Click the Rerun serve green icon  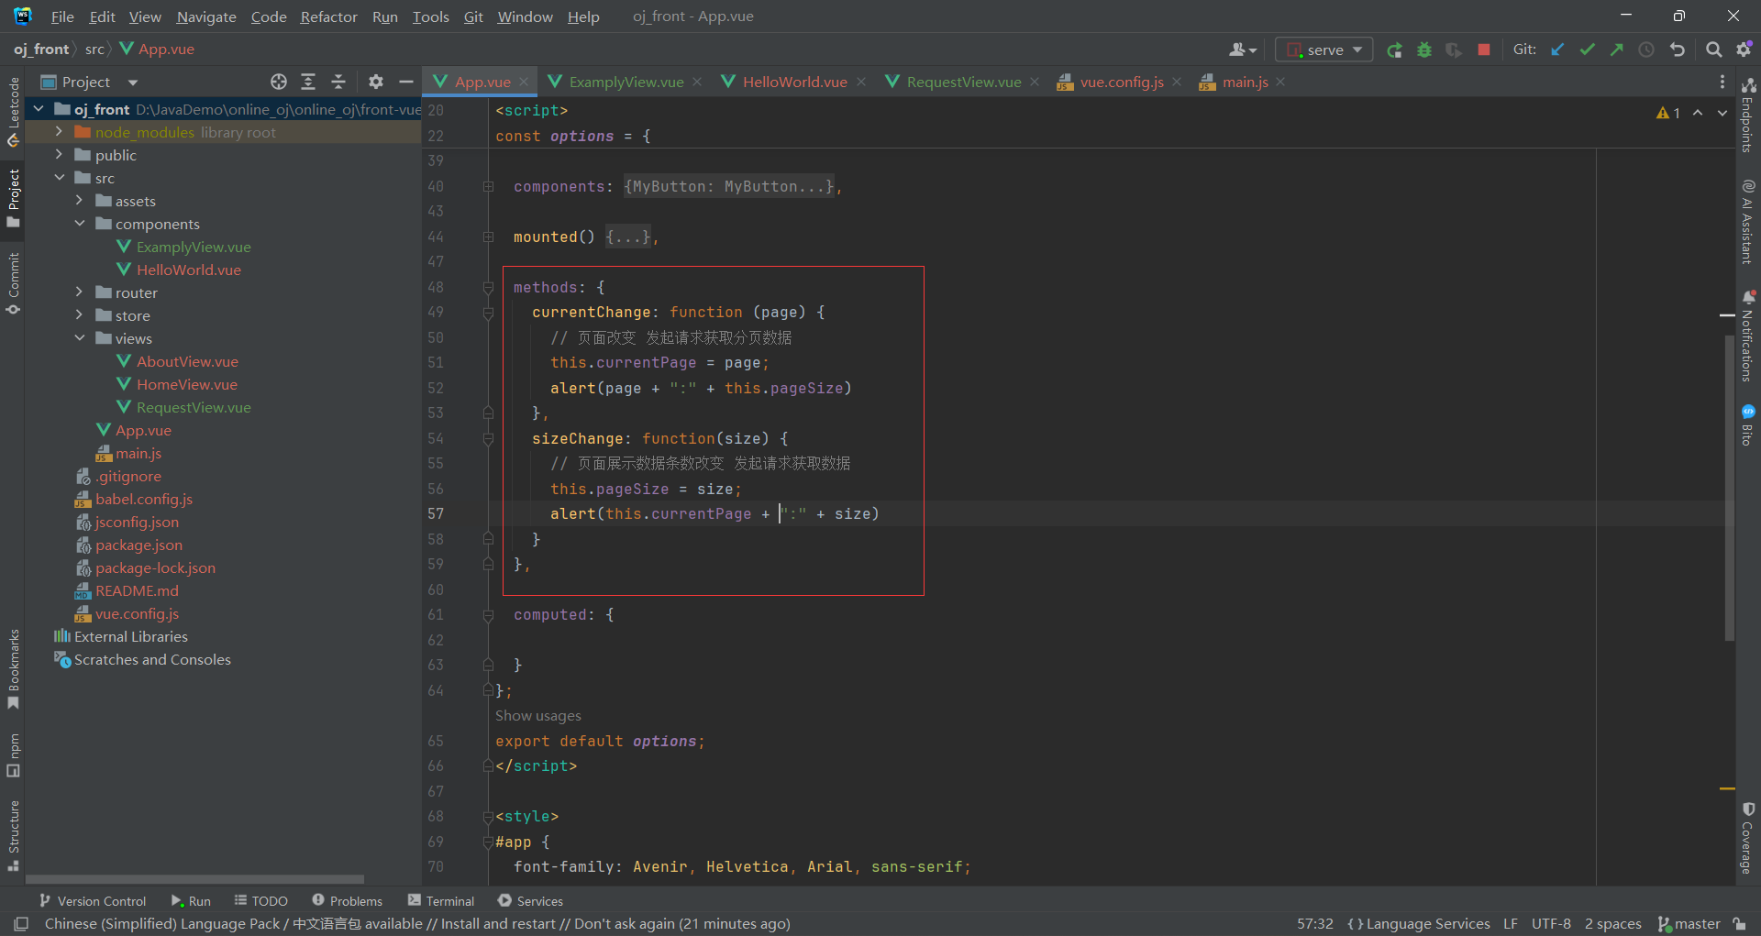click(x=1394, y=50)
